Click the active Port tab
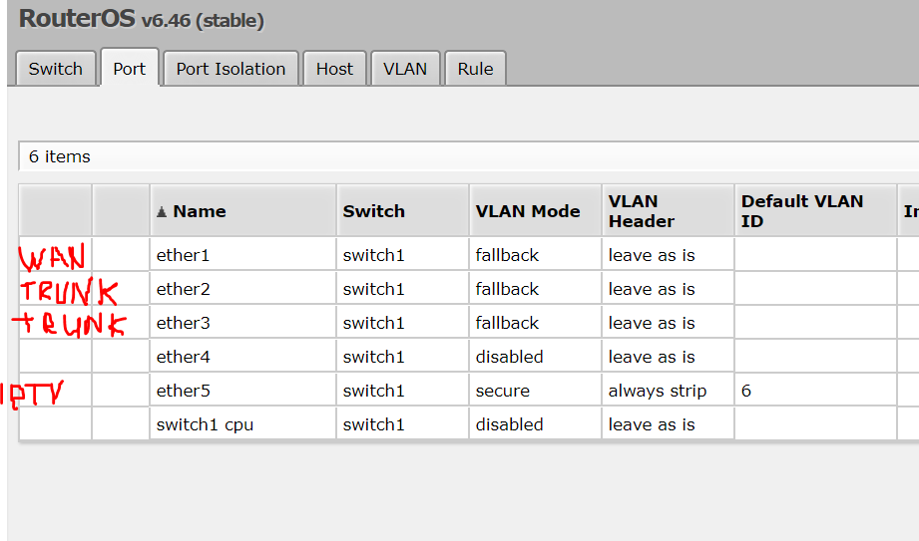Image resolution: width=919 pixels, height=541 pixels. (129, 69)
